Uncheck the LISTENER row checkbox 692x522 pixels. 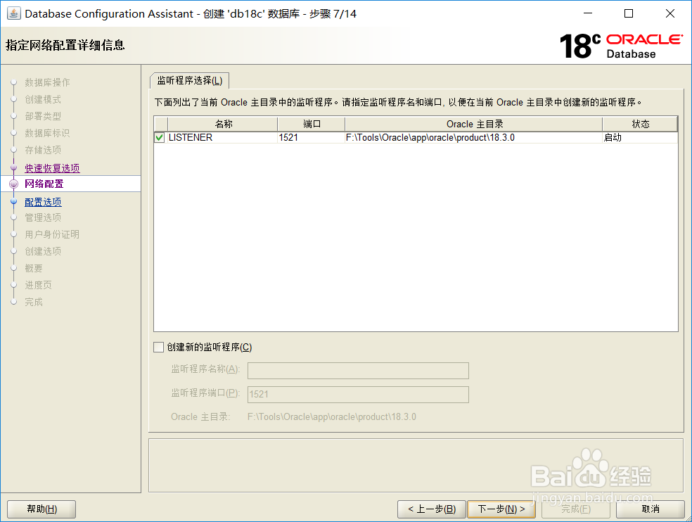click(x=158, y=137)
